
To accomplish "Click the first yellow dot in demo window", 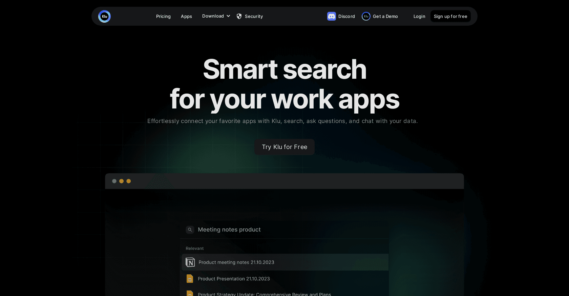I will pyautogui.click(x=121, y=181).
